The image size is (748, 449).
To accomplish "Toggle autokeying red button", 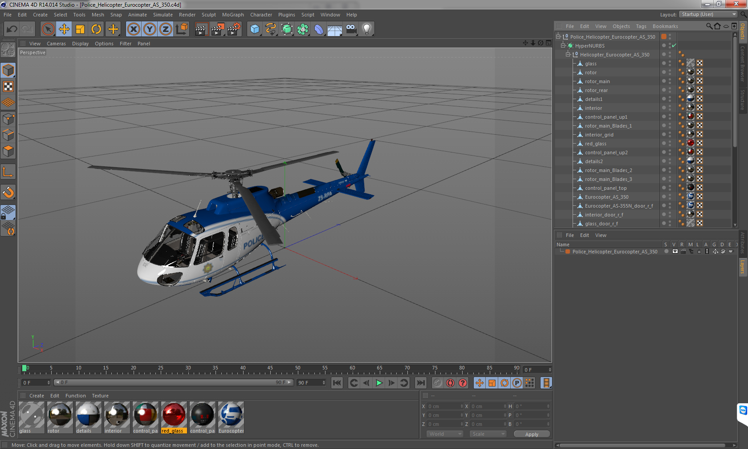I will tap(451, 383).
